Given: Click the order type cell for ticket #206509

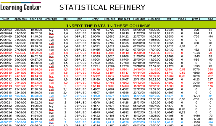Looking at the screenshot, I should pos(51,69).
